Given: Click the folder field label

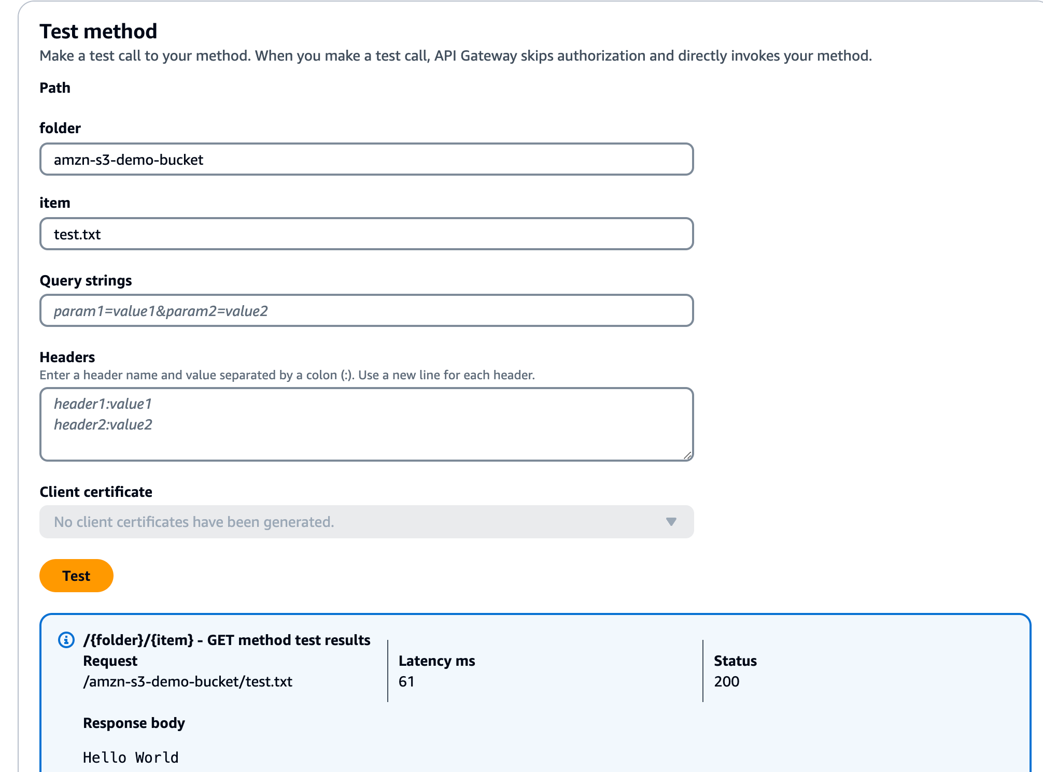Looking at the screenshot, I should (x=60, y=128).
